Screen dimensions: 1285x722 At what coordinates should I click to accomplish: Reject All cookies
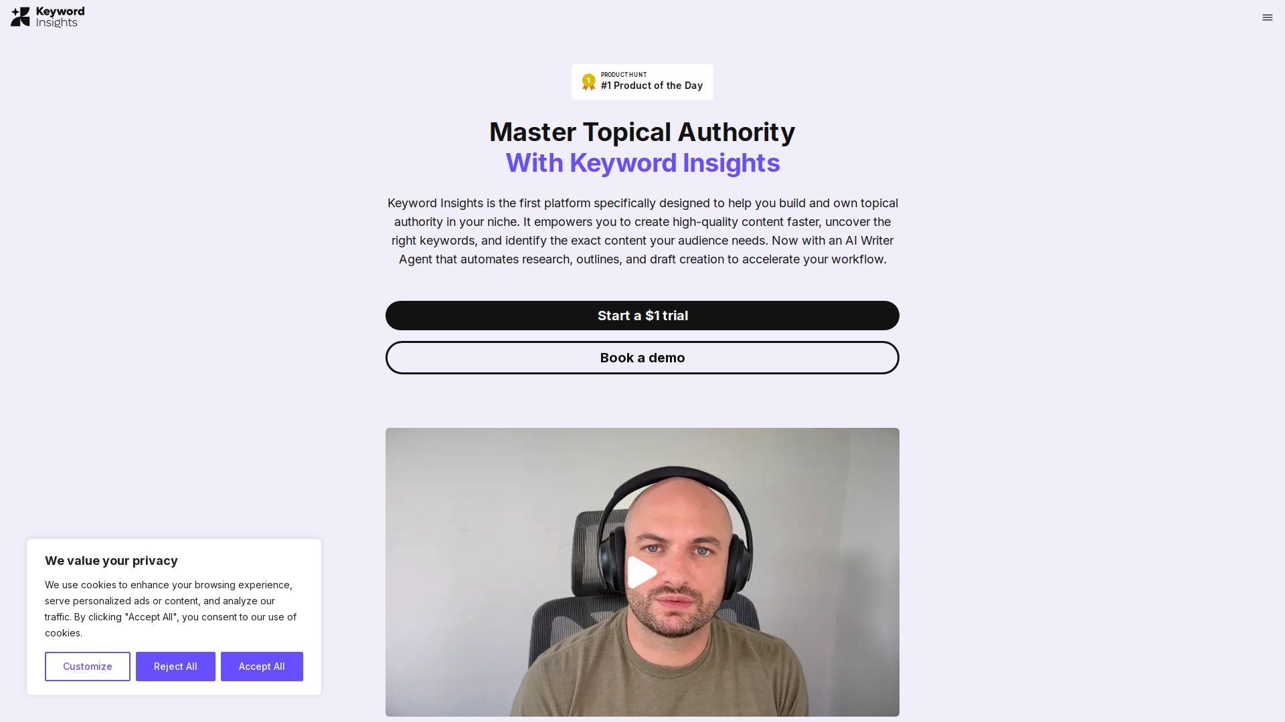coord(175,667)
